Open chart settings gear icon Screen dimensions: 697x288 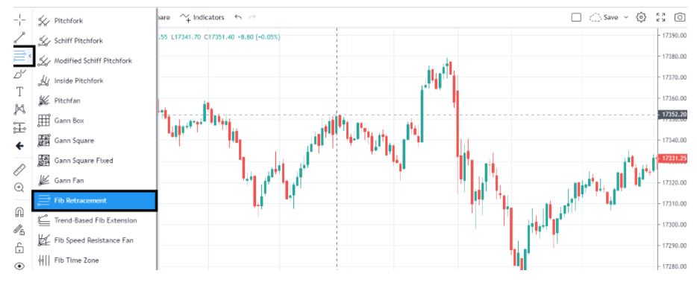pyautogui.click(x=640, y=17)
